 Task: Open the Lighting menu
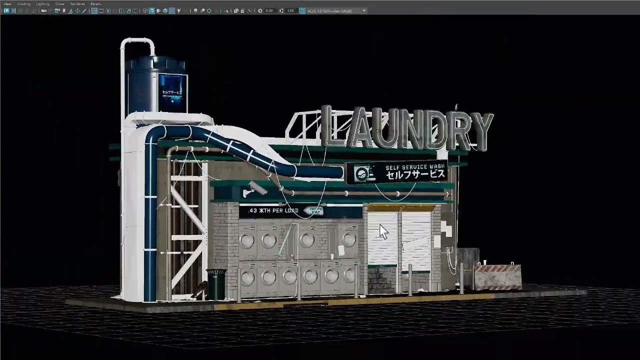[x=43, y=4]
